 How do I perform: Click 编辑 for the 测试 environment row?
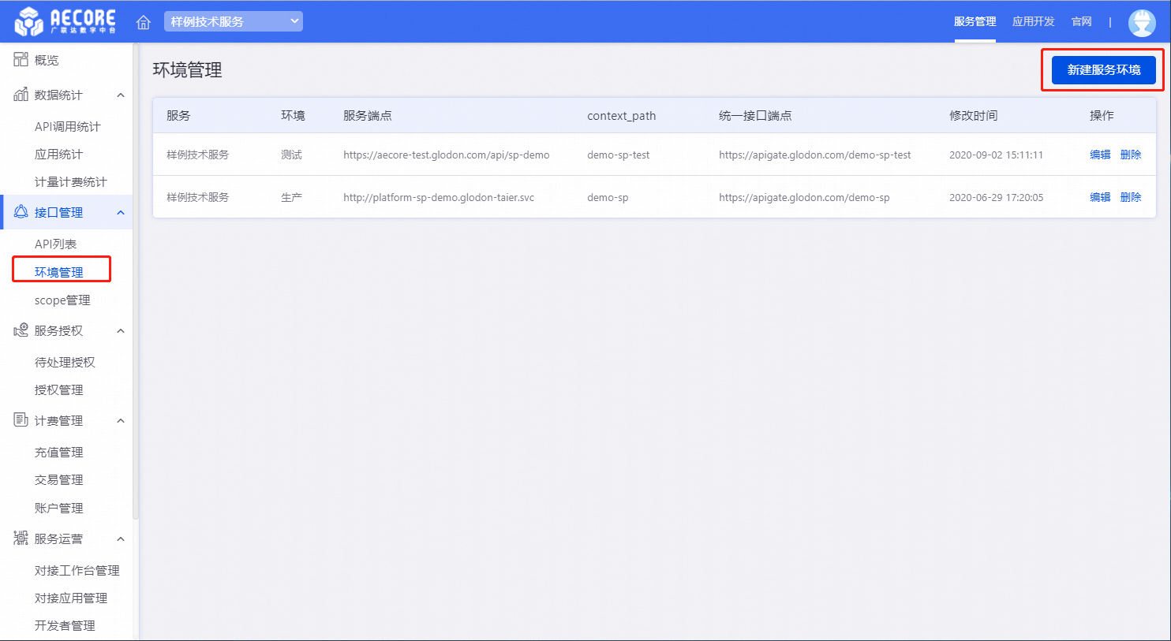click(1099, 155)
